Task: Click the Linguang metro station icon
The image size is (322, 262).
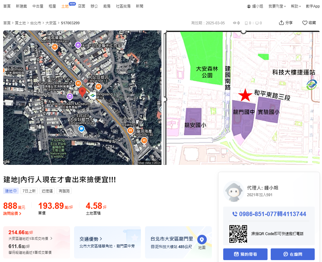Action: [x=92, y=95]
